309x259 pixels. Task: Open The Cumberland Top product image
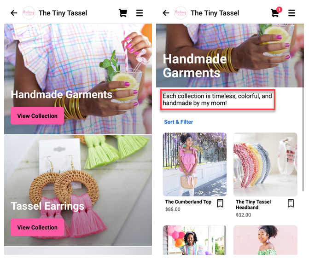(195, 164)
